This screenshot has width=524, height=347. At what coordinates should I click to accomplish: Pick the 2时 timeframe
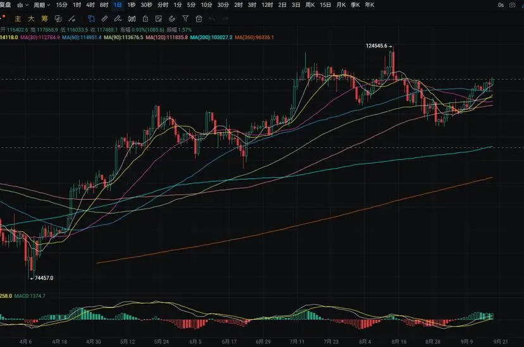(x=239, y=5)
